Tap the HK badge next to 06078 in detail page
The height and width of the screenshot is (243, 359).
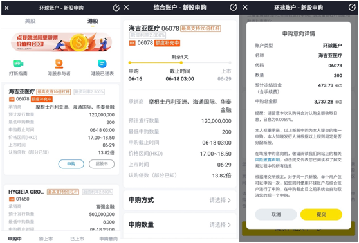click(133, 43)
